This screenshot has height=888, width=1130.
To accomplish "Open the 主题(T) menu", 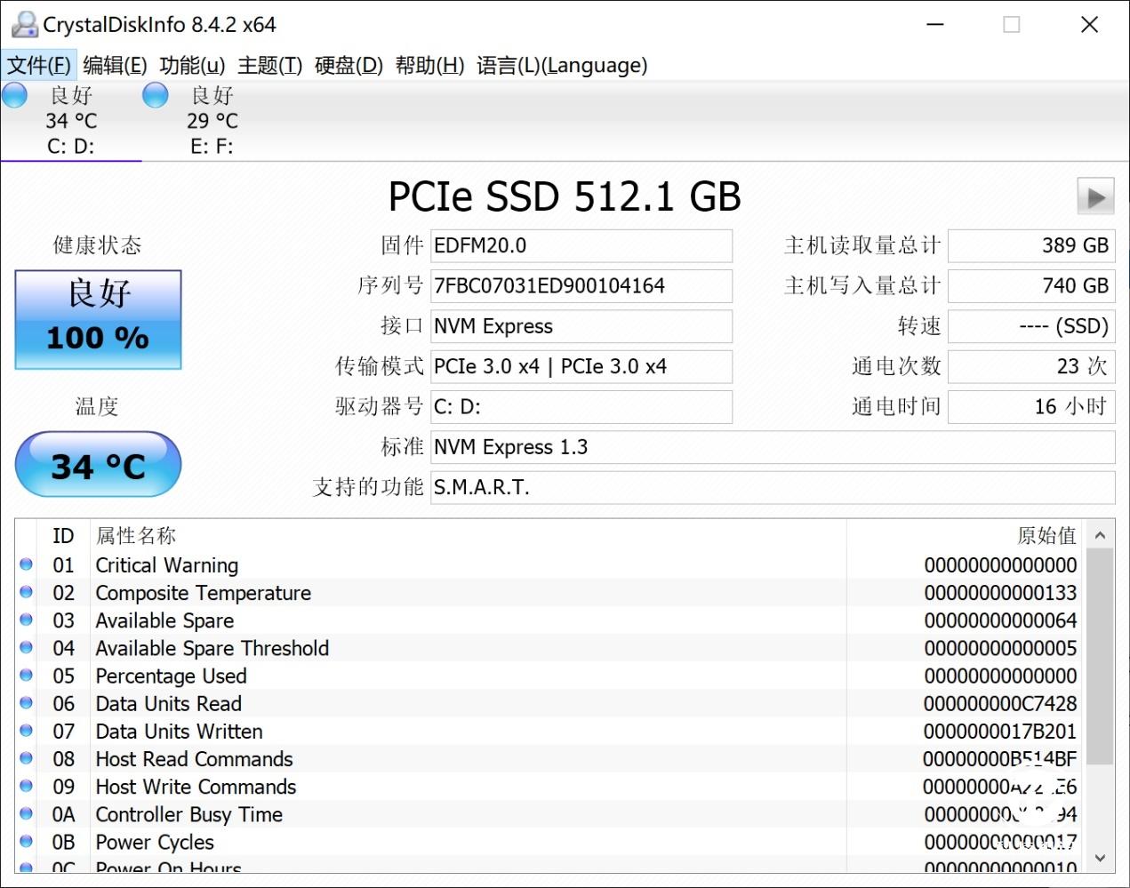I will pos(269,65).
